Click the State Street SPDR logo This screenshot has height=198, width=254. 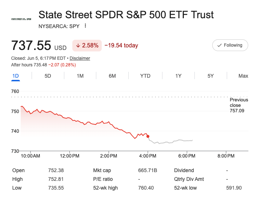21,19
